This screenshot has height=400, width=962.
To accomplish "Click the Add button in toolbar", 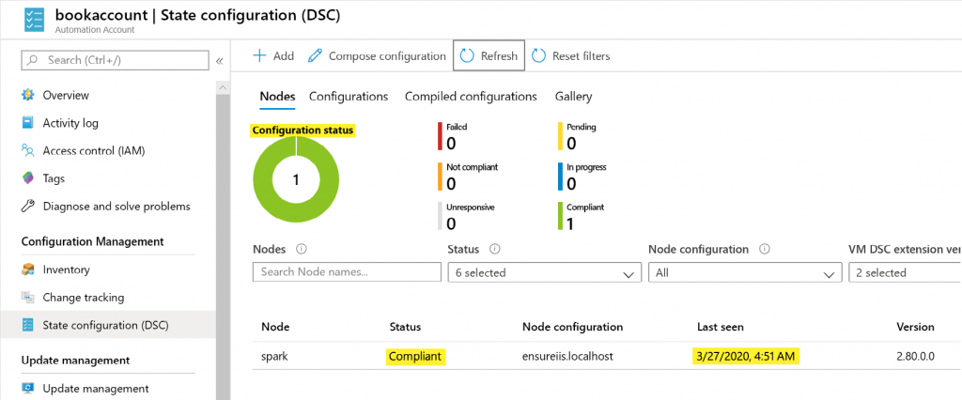I will pos(273,56).
